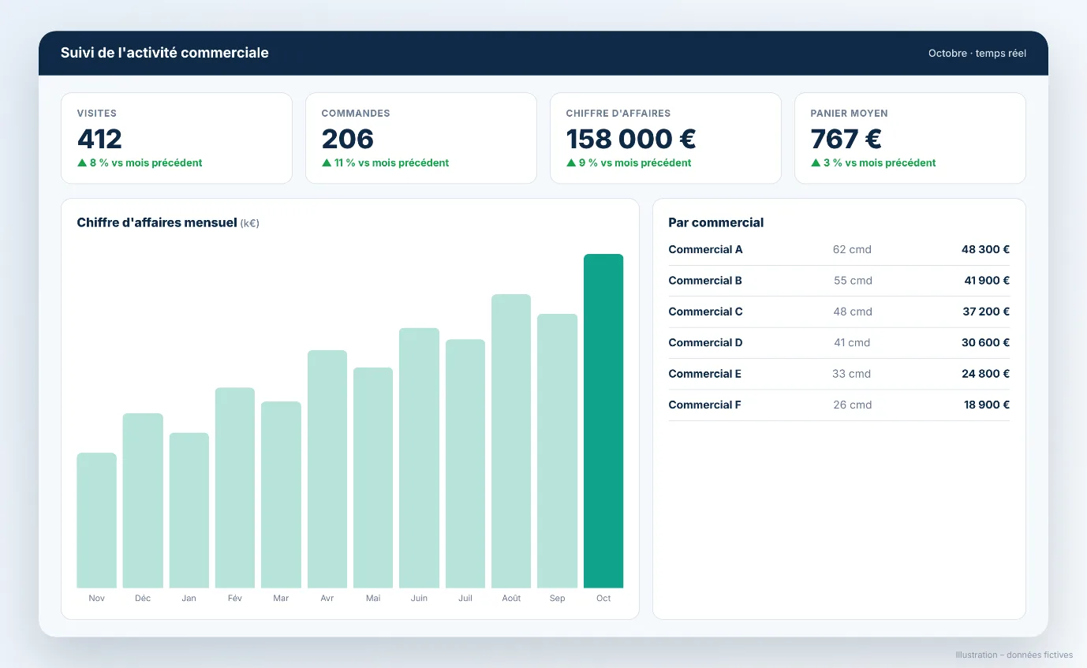This screenshot has width=1087, height=668.
Task: Select the Commercial D row name
Action: pyautogui.click(x=705, y=343)
